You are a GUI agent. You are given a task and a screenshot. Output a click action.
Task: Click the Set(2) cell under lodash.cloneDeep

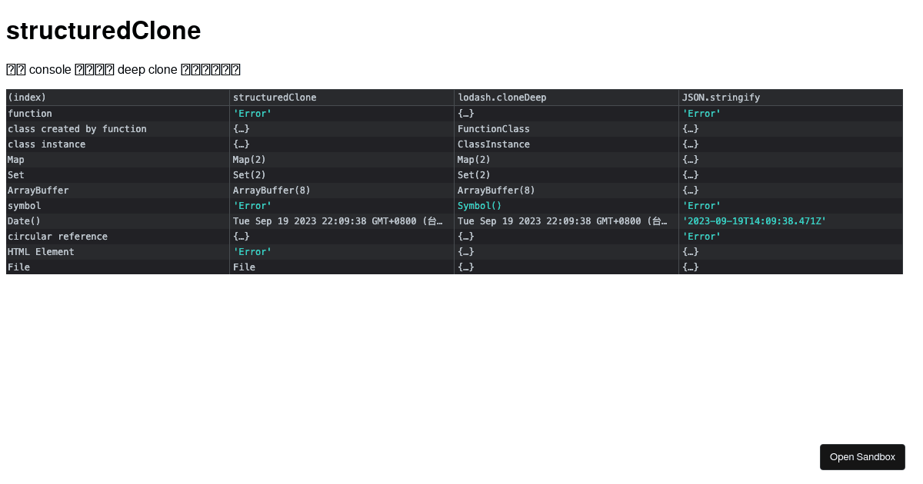[474, 174]
